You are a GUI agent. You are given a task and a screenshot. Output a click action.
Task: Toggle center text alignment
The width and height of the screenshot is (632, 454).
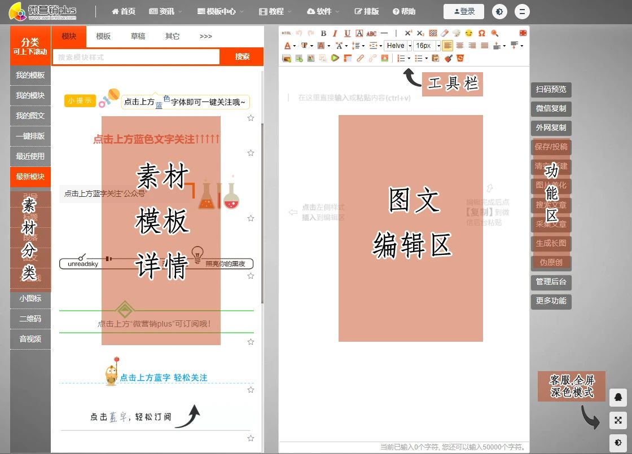[x=460, y=46]
